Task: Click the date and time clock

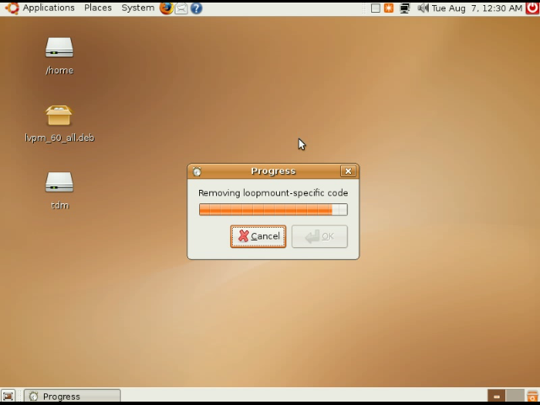Action: pyautogui.click(x=477, y=8)
